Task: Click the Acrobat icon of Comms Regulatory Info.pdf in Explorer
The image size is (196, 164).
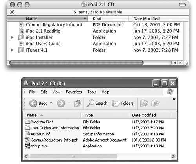Action: [x=27, y=140]
